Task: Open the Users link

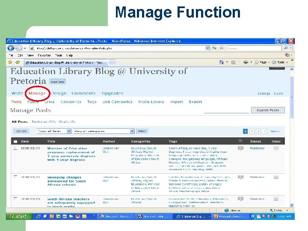Action: 278,94
